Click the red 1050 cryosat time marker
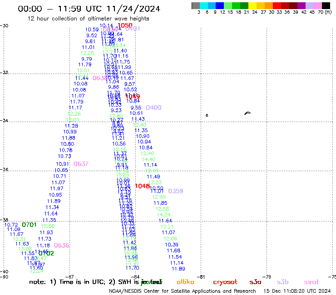Screen dimensions: 336x295 125,25
